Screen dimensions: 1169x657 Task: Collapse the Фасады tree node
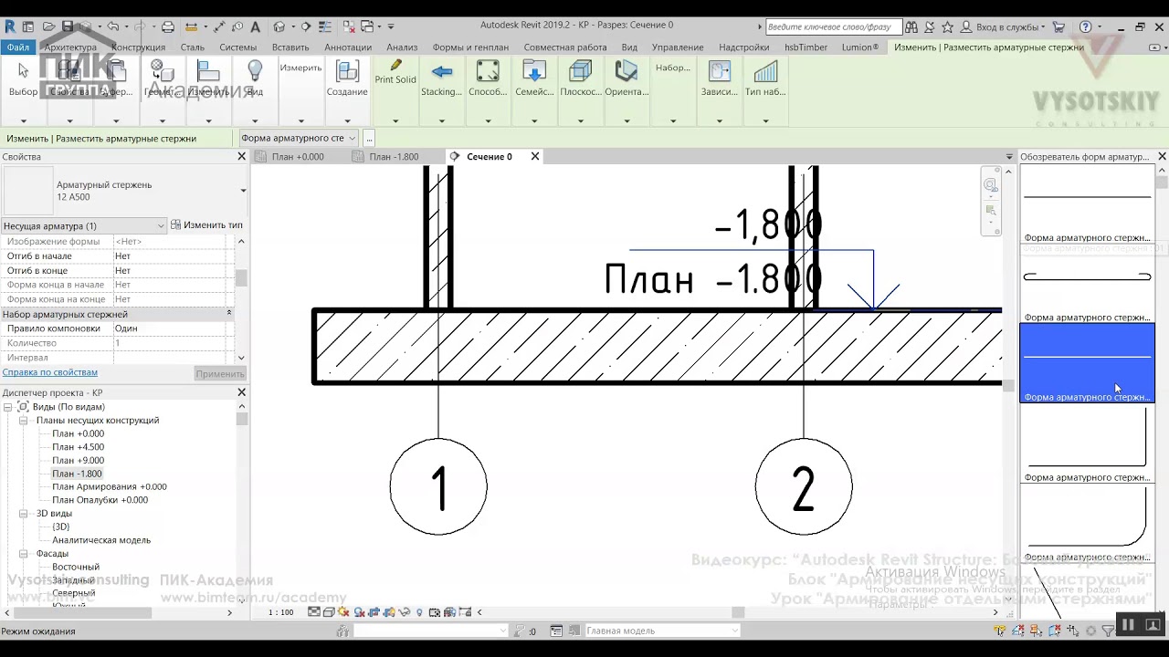pyautogui.click(x=24, y=554)
